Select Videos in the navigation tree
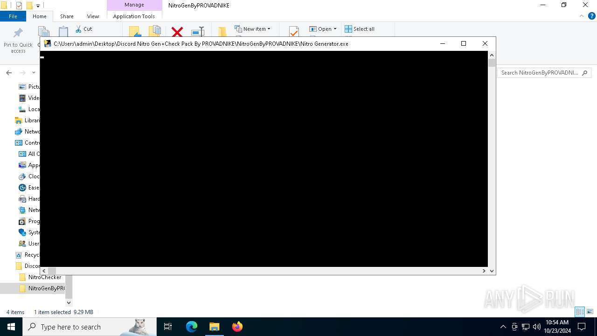 [x=29, y=98]
